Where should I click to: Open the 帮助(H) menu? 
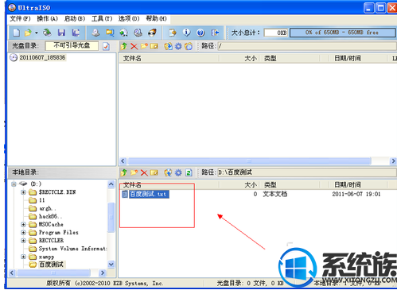[156, 18]
